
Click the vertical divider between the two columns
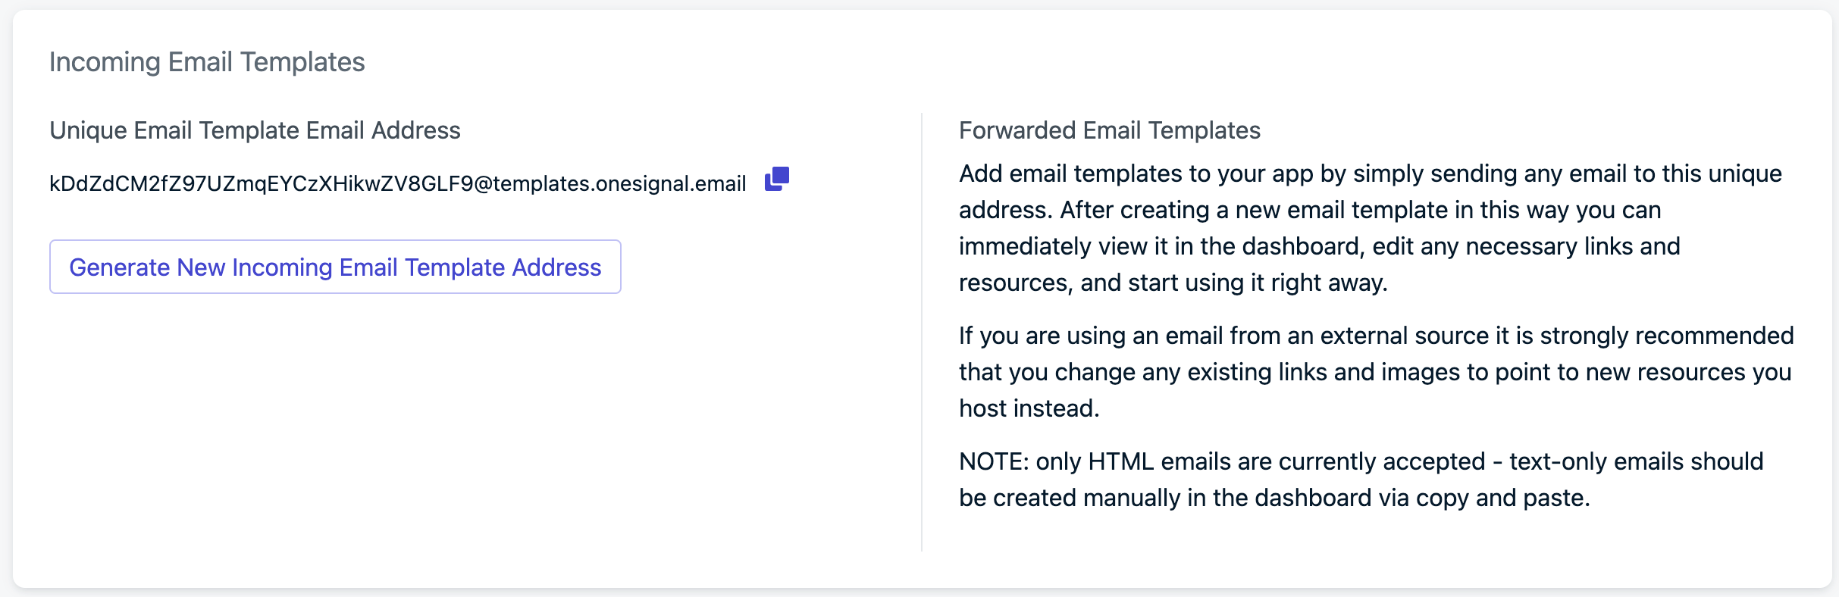tap(922, 332)
